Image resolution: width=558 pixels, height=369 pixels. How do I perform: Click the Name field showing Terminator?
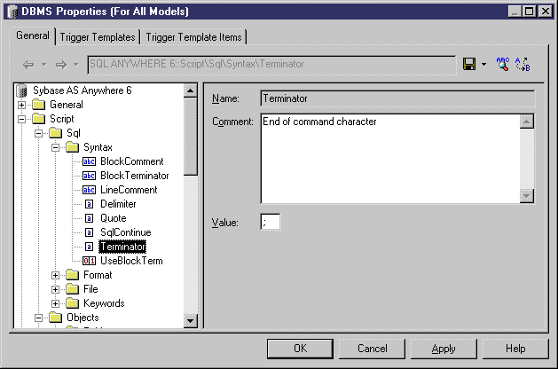397,98
